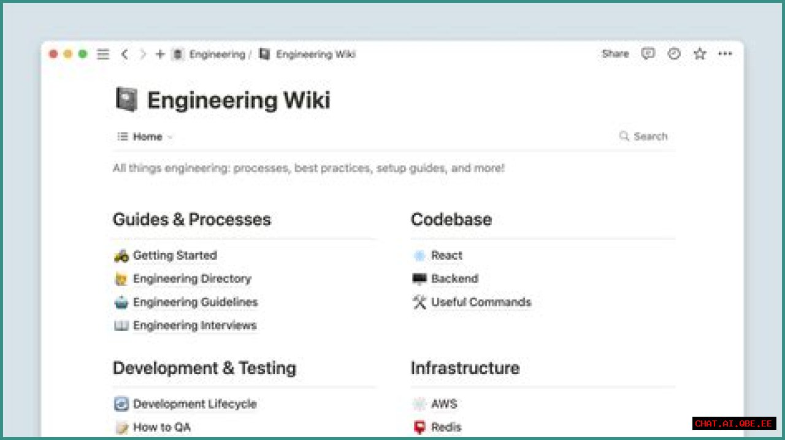This screenshot has height=440, width=785.
Task: Open the AWS infrastructure page
Action: [x=444, y=404]
